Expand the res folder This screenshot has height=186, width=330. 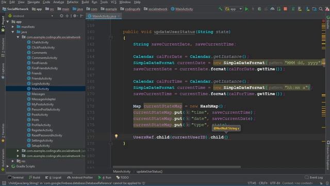[x=13, y=161]
